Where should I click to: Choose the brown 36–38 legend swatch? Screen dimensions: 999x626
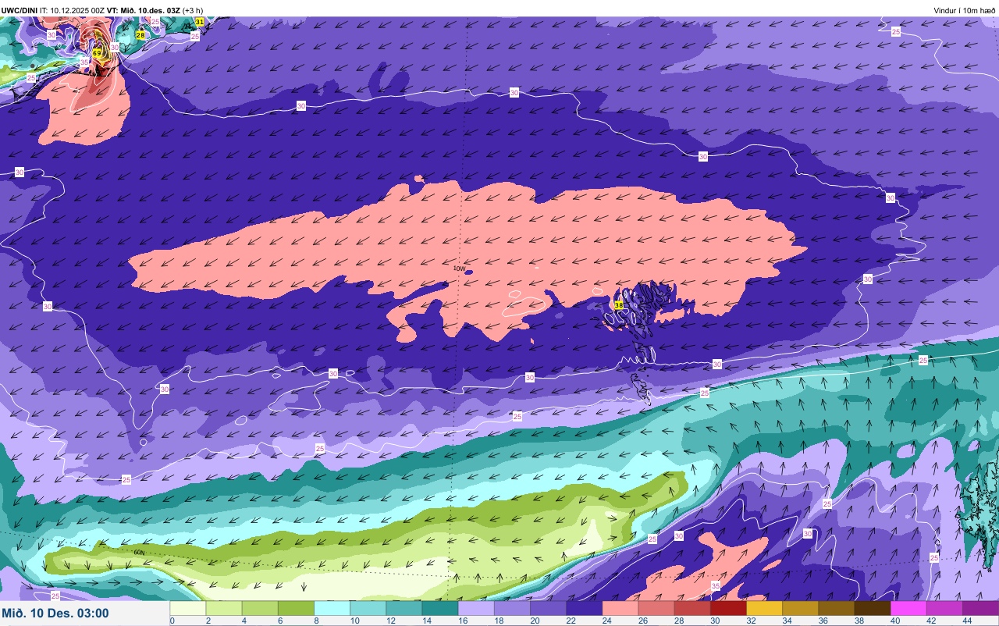[x=836, y=607]
